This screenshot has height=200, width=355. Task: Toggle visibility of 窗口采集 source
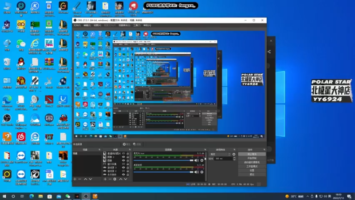pyautogui.click(x=123, y=164)
